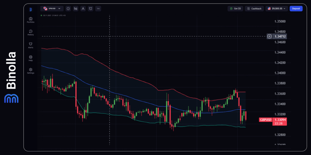Click the plus icon beside 1.34712
The image size is (311, 155).
point(269,36)
